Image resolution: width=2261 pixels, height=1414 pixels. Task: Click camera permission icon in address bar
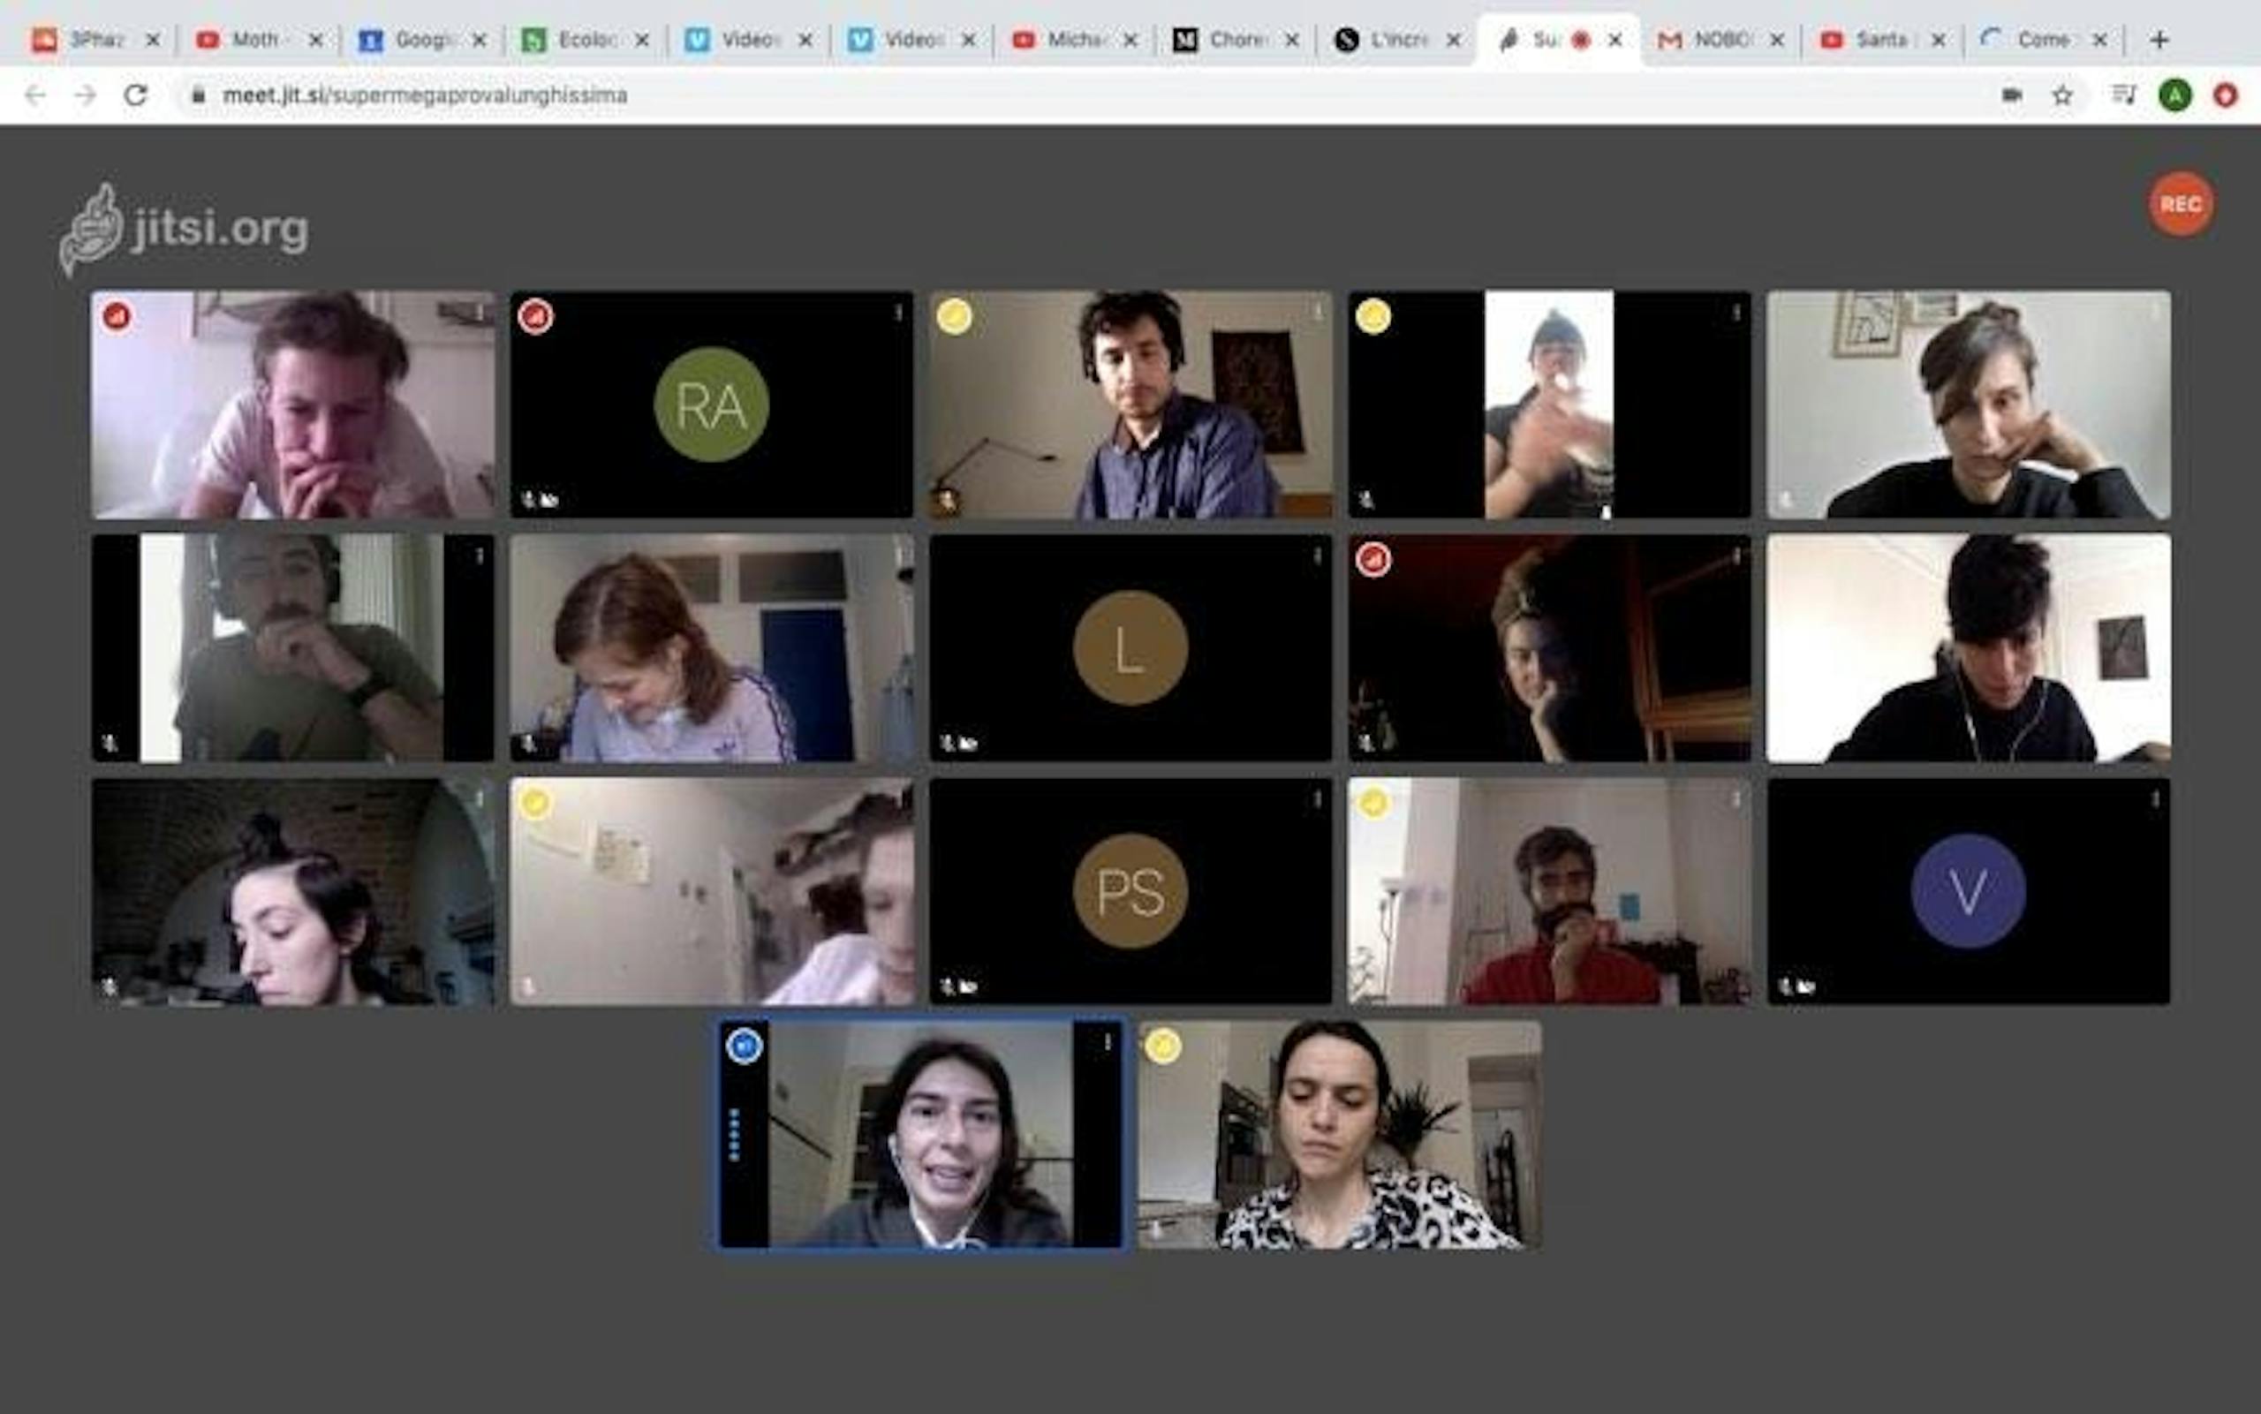[2011, 95]
